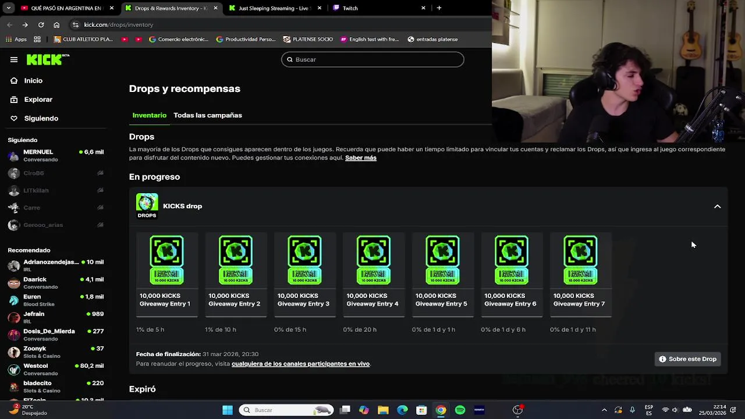This screenshot has height=419, width=745.
Task: Click the kick.com/drops/inventory address bar
Action: pyautogui.click(x=279, y=24)
